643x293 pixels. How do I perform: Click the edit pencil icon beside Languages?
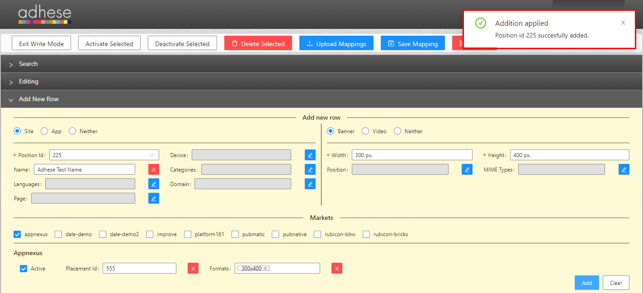tap(154, 184)
